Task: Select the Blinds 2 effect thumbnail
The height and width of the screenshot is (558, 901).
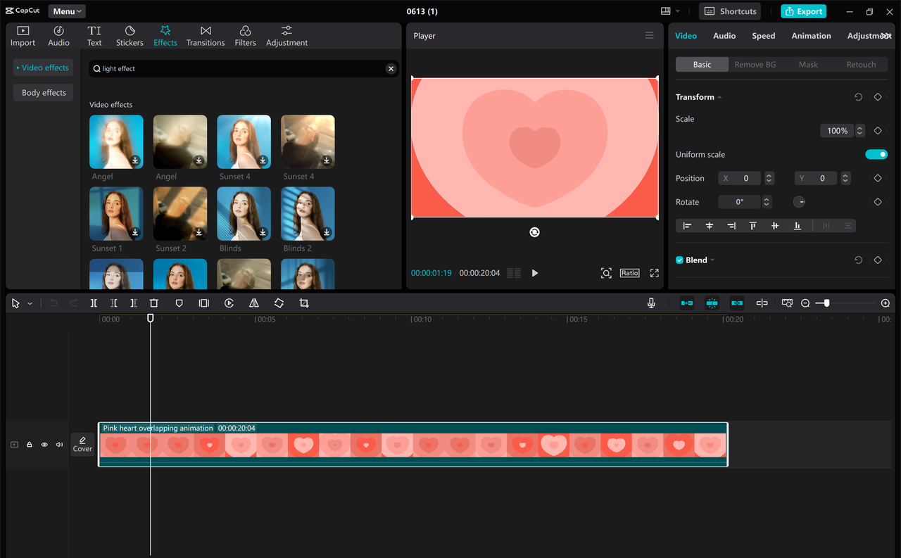Action: click(308, 213)
